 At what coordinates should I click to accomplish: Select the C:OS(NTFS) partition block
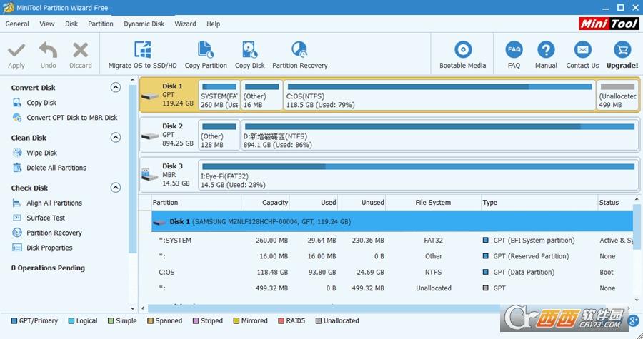(439, 95)
